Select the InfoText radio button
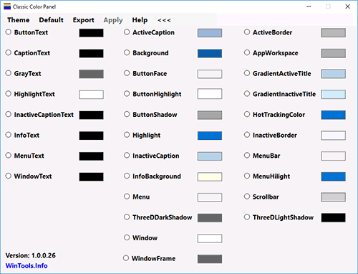 [9, 135]
